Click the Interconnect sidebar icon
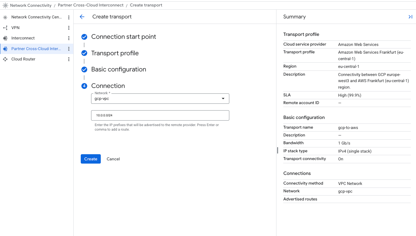416x236 pixels. (5, 38)
